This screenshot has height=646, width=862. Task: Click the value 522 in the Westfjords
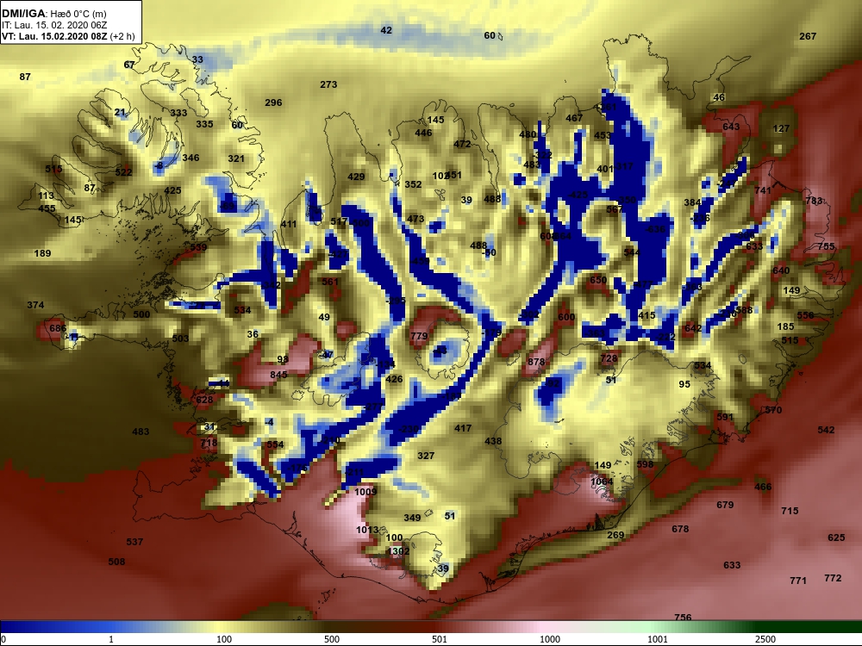(123, 172)
